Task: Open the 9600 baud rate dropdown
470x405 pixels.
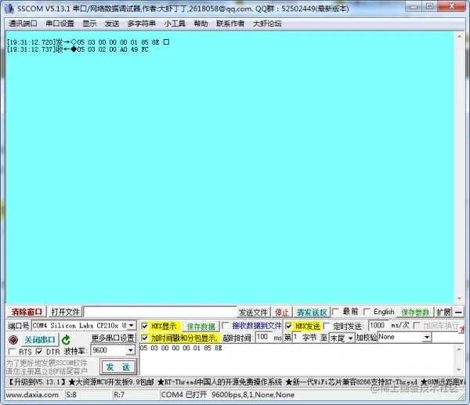Action: tap(131, 350)
